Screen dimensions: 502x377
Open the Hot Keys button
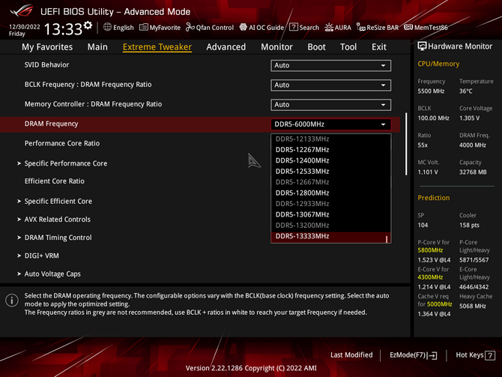click(x=475, y=355)
